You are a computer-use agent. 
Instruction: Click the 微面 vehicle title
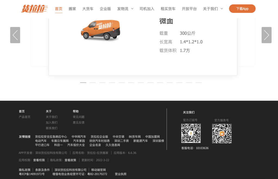coord(166,21)
